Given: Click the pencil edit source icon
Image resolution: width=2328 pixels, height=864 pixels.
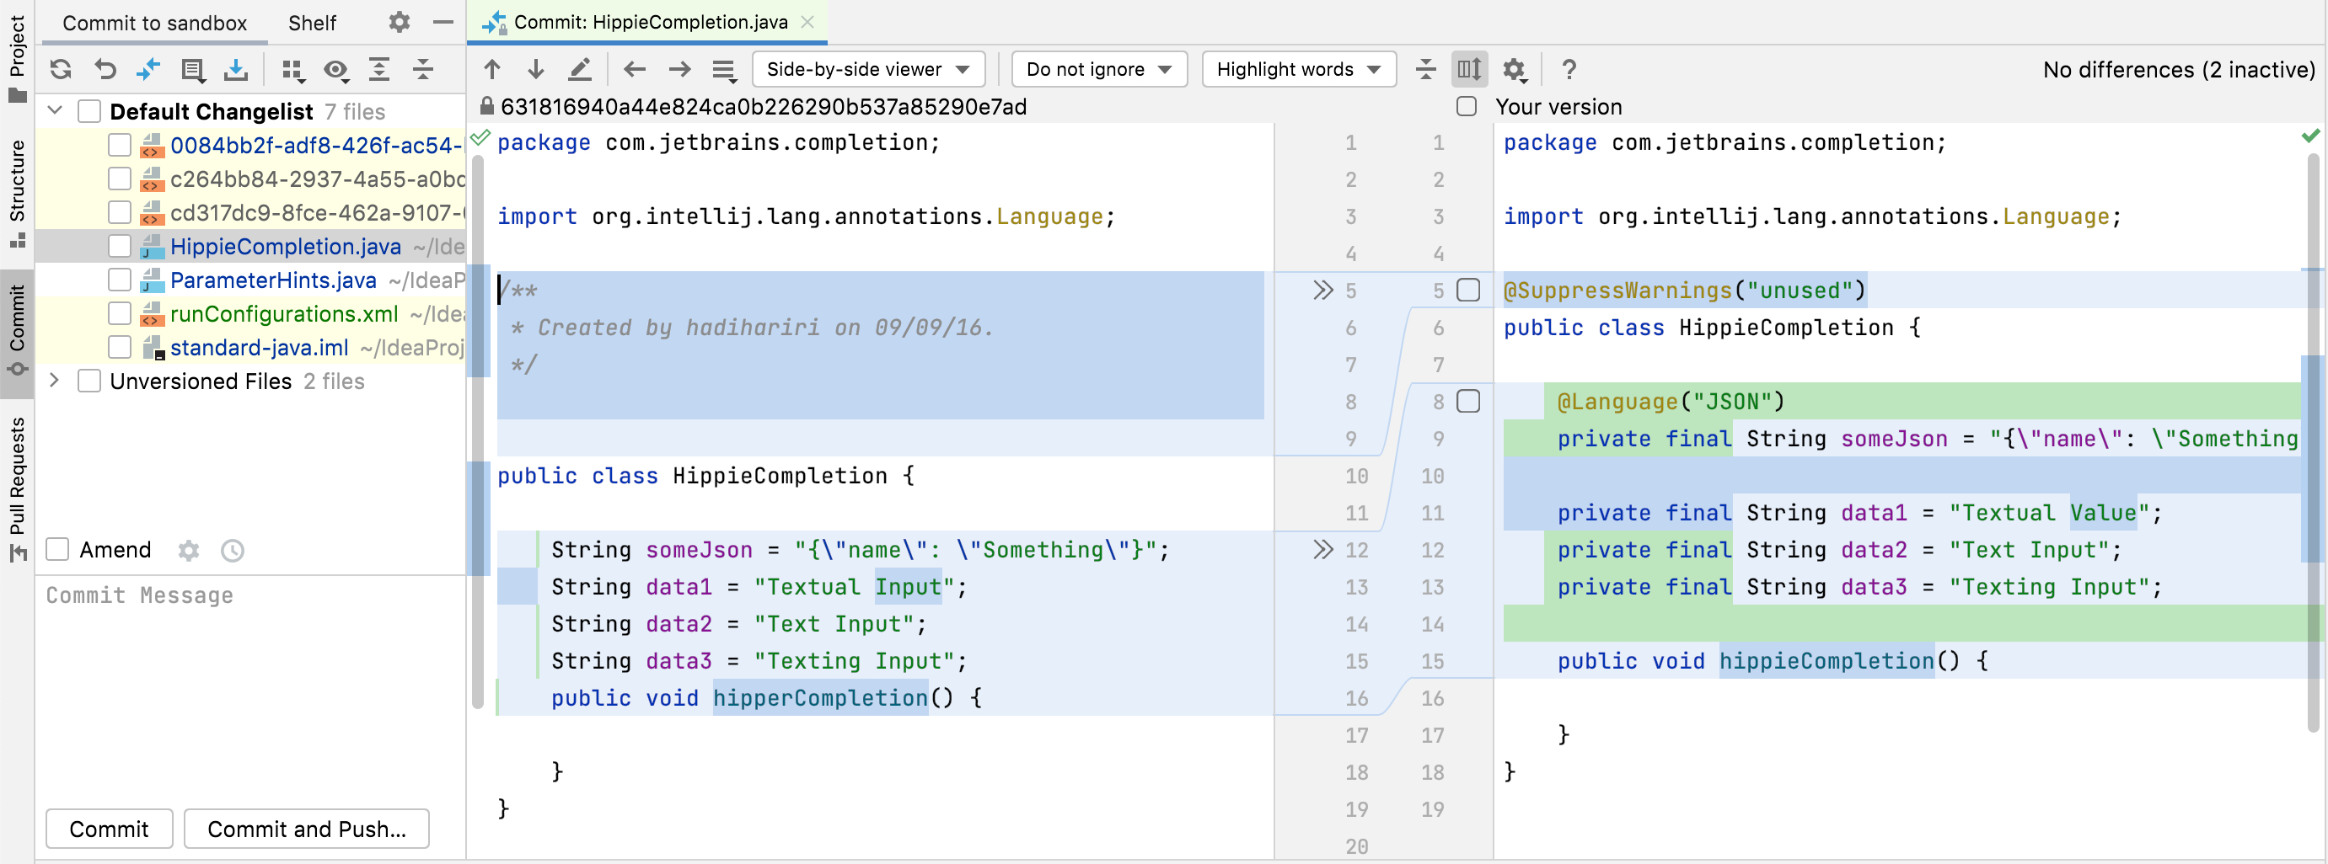Looking at the screenshot, I should coord(580,68).
